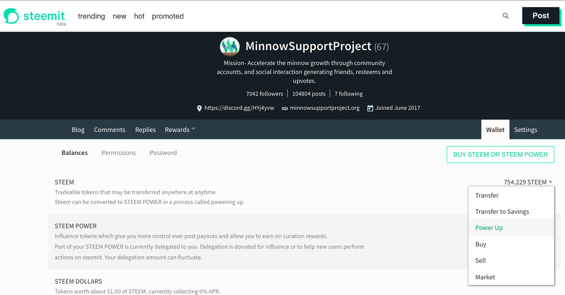Expand the Rewards dropdown
The width and height of the screenshot is (565, 295).
(x=180, y=129)
